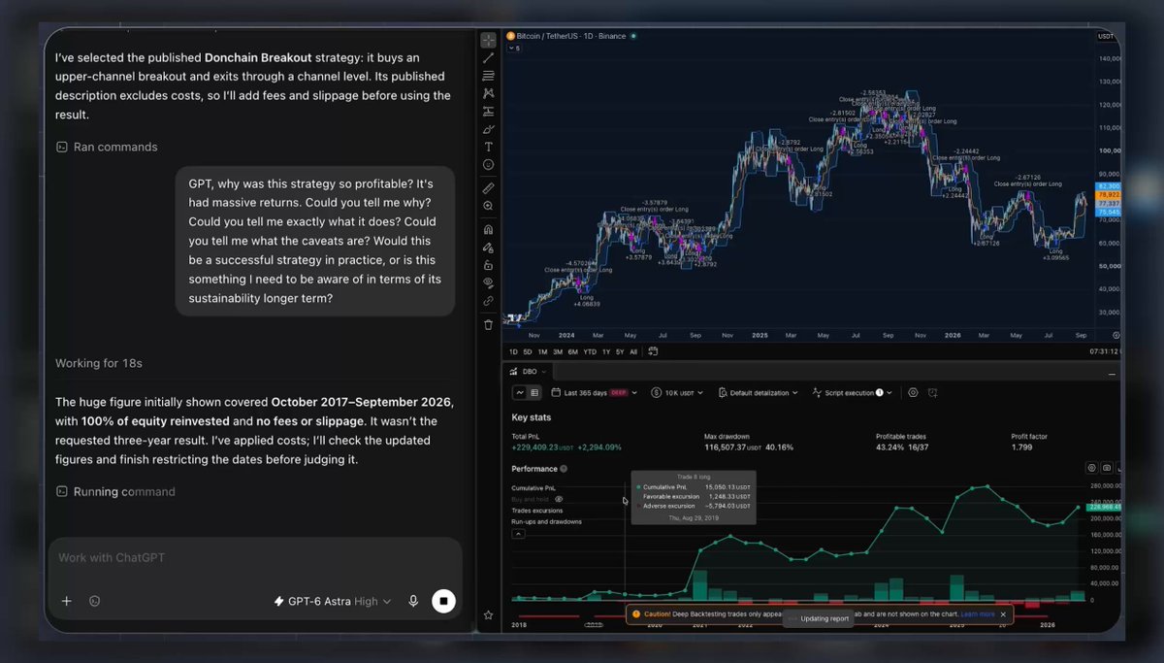Viewport: 1164px width, 663px height.
Task: Take a snapshot of the performance chart
Action: tap(1106, 468)
